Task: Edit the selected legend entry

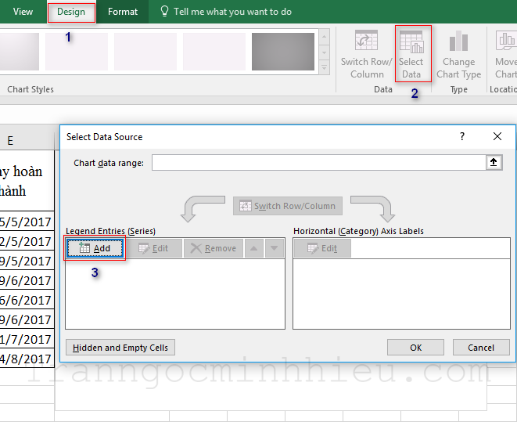Action: (x=153, y=248)
